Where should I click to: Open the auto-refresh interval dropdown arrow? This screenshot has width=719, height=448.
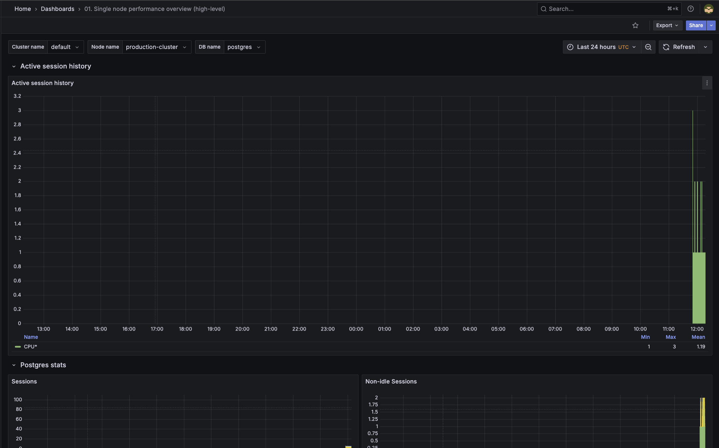point(705,47)
